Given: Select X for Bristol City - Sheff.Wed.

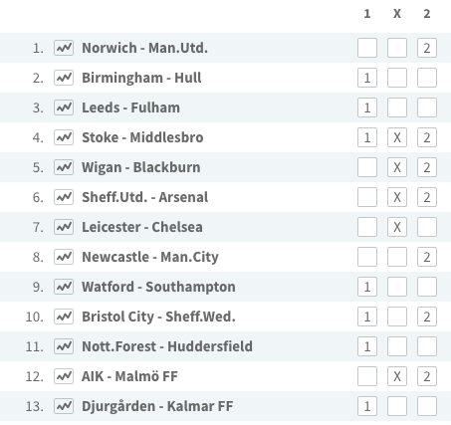Looking at the screenshot, I should point(397,317).
